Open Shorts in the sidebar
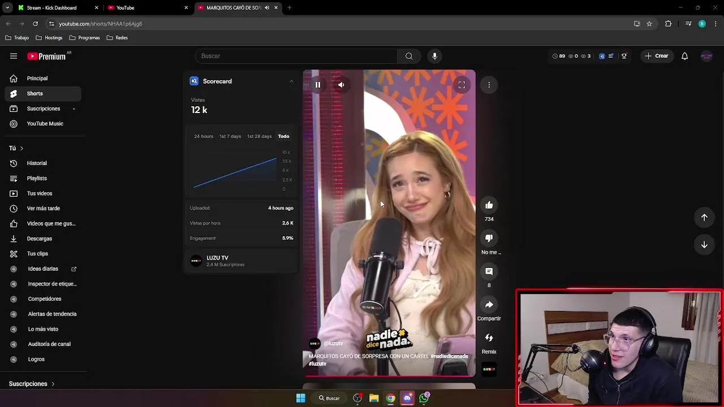724x407 pixels. [x=43, y=93]
